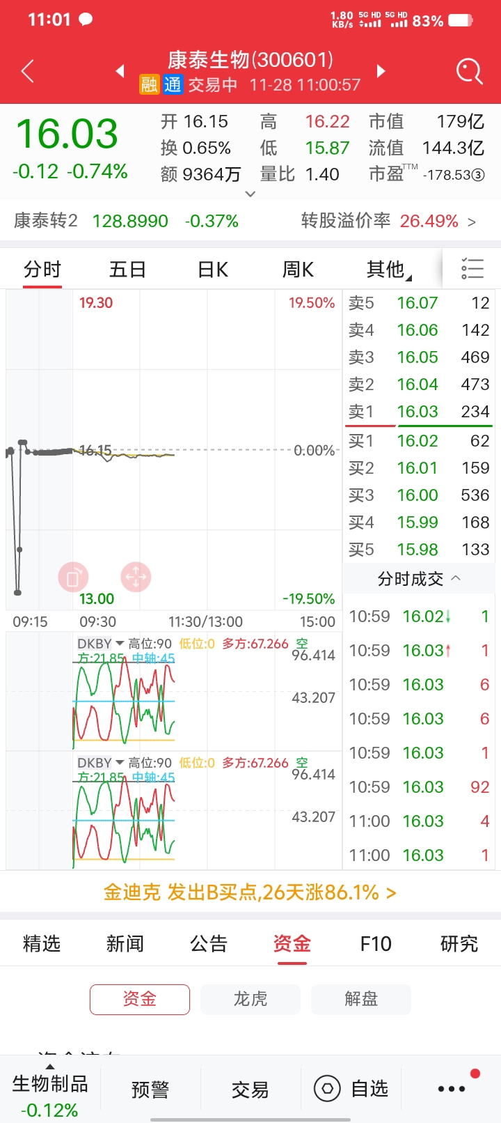
Task: Switch to next stock with right triangle
Action: pyautogui.click(x=381, y=71)
